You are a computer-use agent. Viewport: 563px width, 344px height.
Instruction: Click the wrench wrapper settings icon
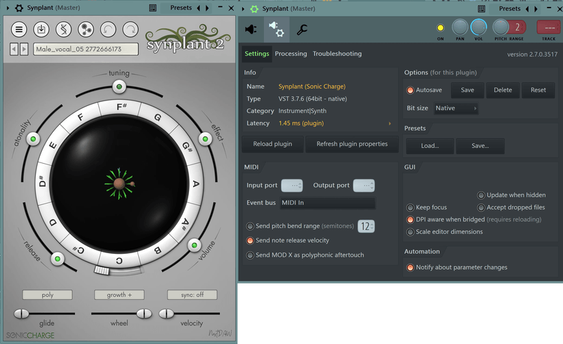(302, 30)
